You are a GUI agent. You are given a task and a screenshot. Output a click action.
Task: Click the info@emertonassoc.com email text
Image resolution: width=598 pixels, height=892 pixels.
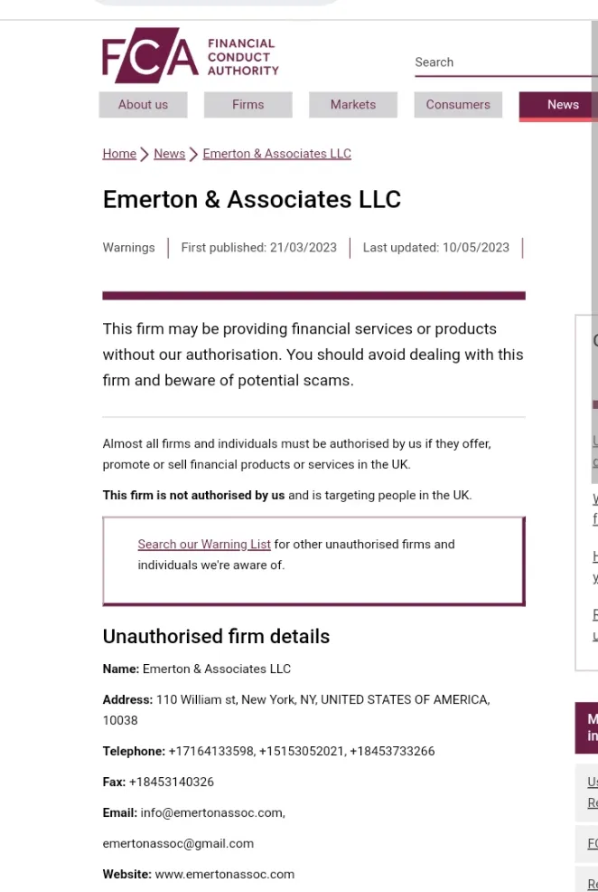coord(213,813)
